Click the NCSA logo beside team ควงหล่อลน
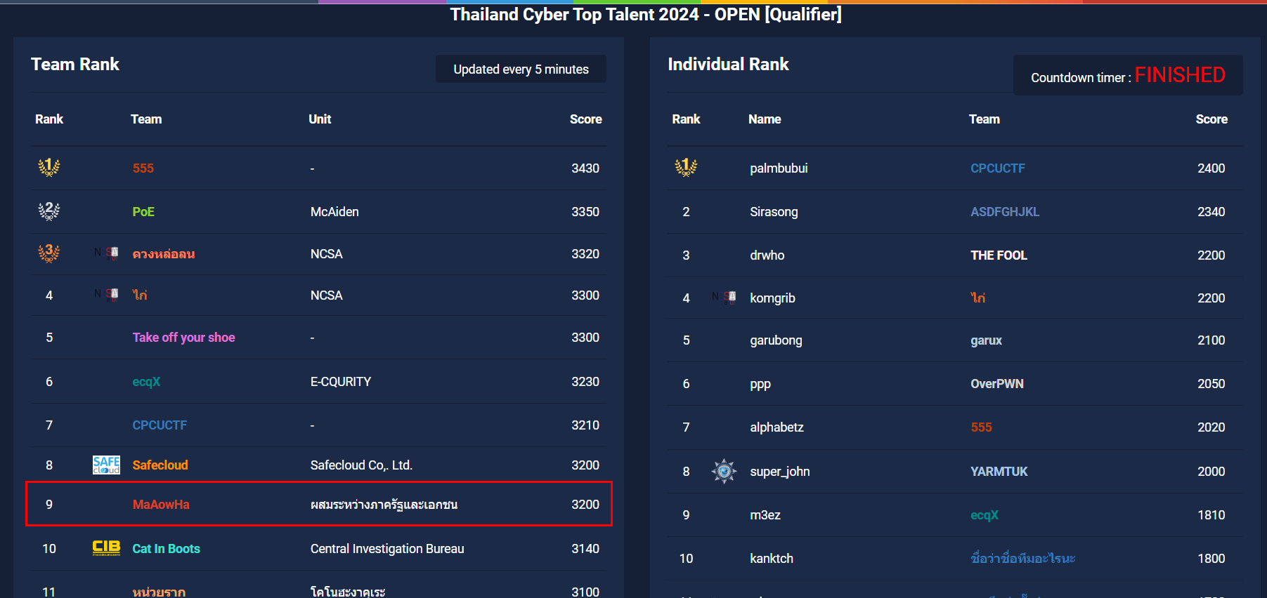 (x=107, y=253)
